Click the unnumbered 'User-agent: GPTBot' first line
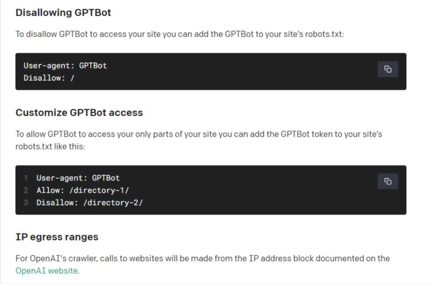Screen dimensions: 433x284 tap(65, 66)
